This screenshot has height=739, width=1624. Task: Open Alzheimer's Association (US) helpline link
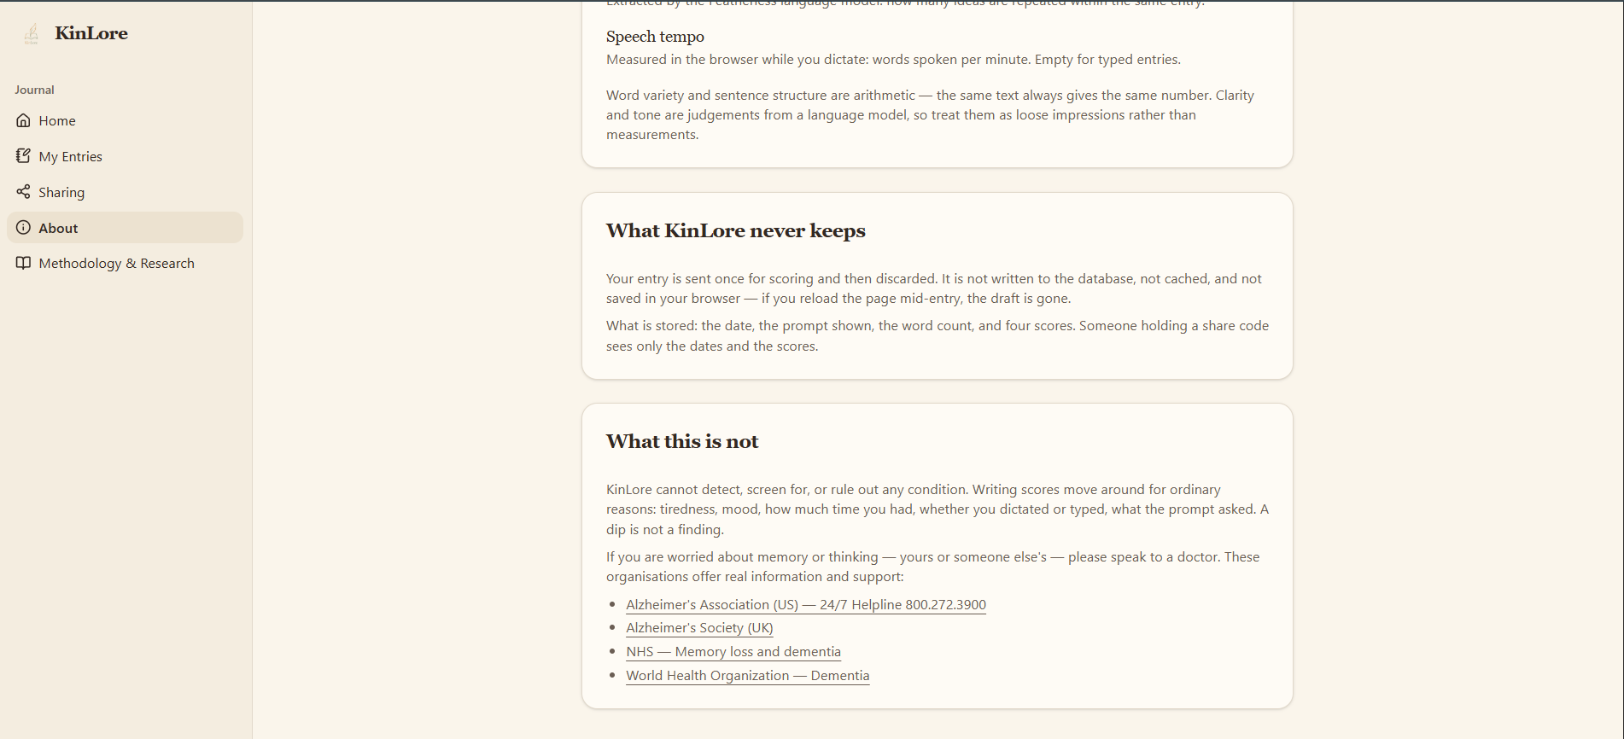pos(806,604)
